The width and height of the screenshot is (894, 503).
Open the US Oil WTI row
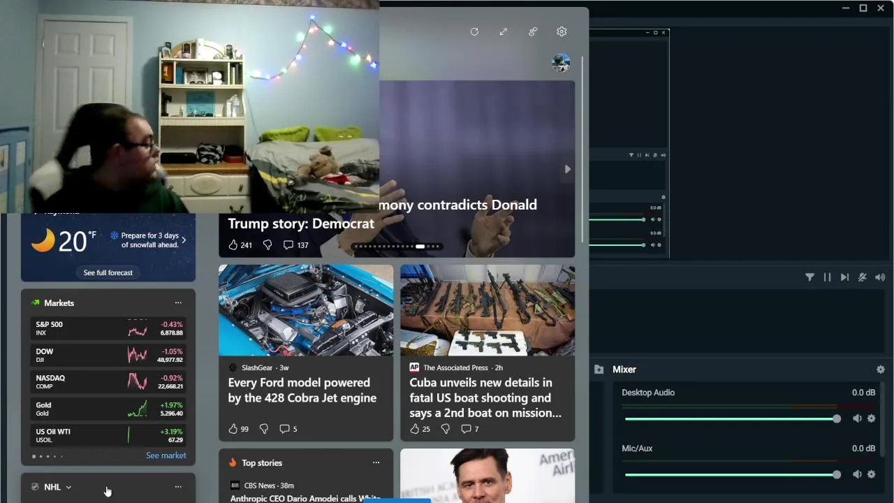coord(108,435)
